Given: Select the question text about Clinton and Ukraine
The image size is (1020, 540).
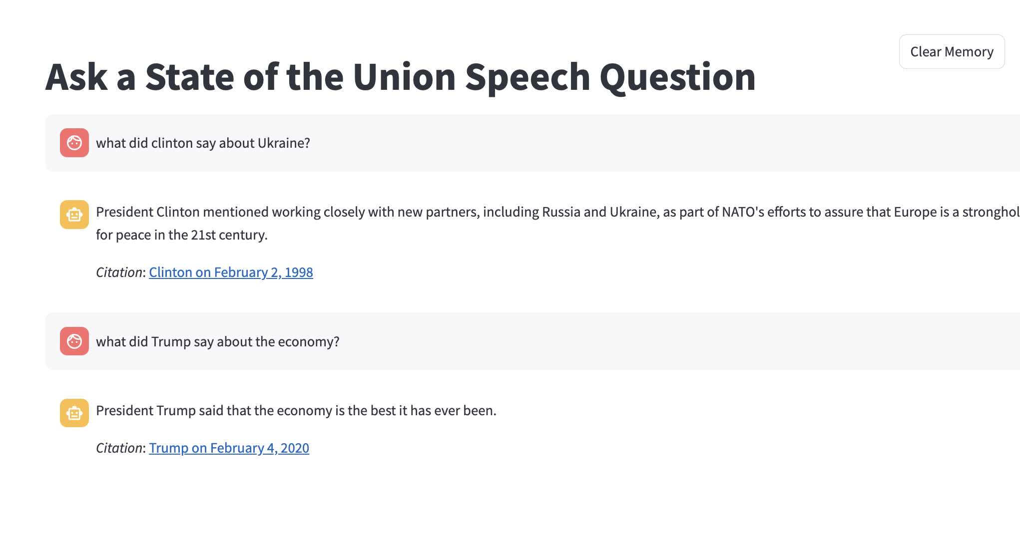Looking at the screenshot, I should (x=203, y=143).
